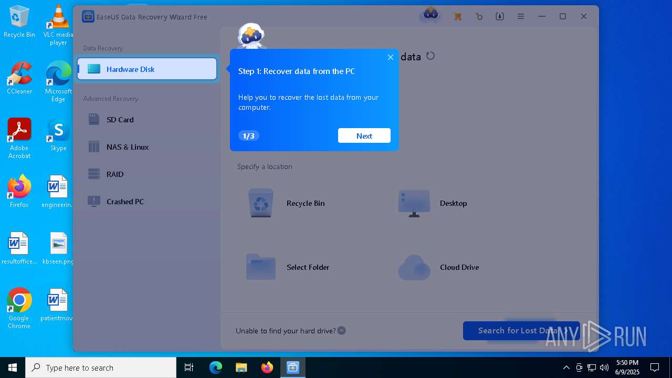672x378 pixels.
Task: Choose Recycle Bin location icon
Action: (x=261, y=203)
